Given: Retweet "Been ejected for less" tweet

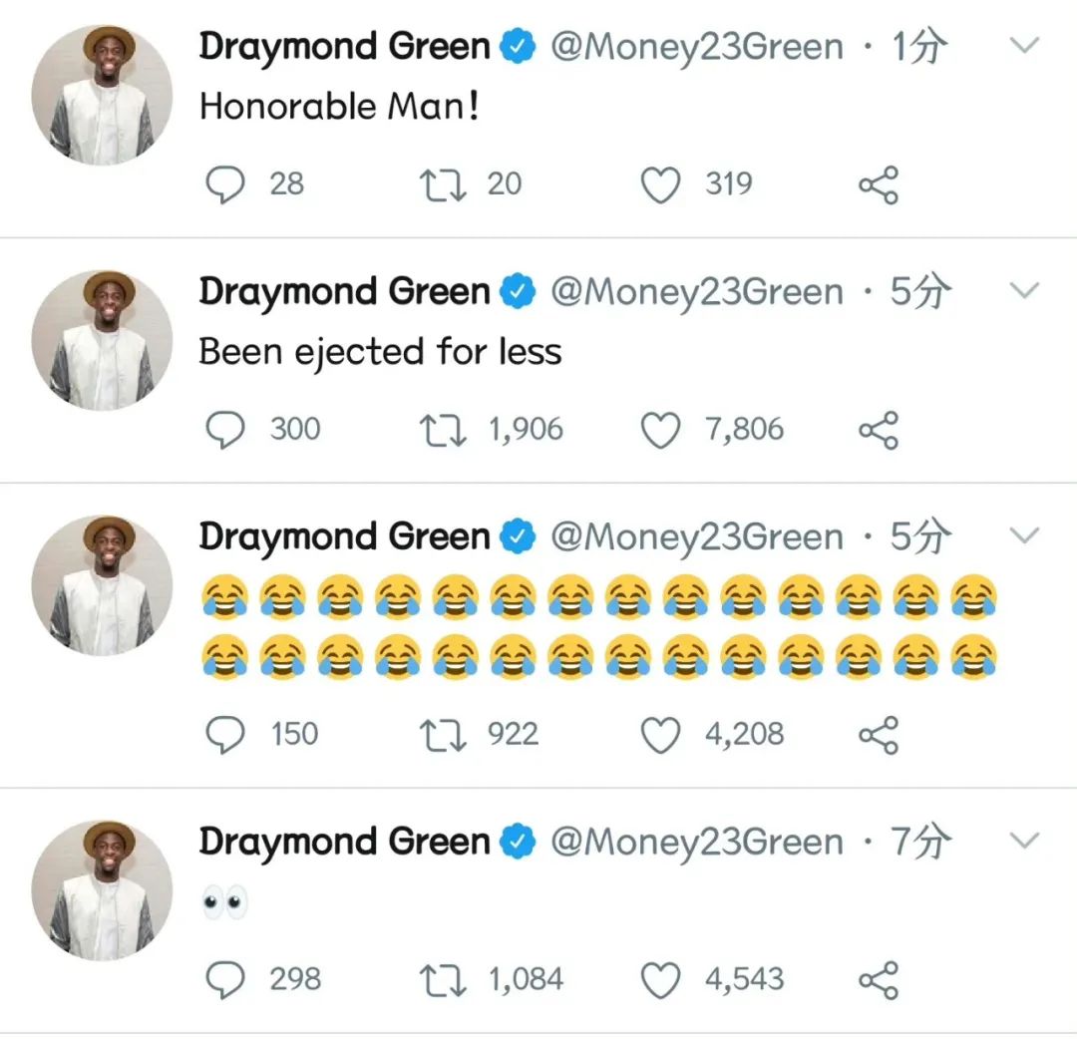Looking at the screenshot, I should pyautogui.click(x=443, y=430).
